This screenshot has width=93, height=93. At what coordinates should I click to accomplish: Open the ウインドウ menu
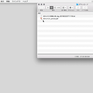[x=16, y=1]
